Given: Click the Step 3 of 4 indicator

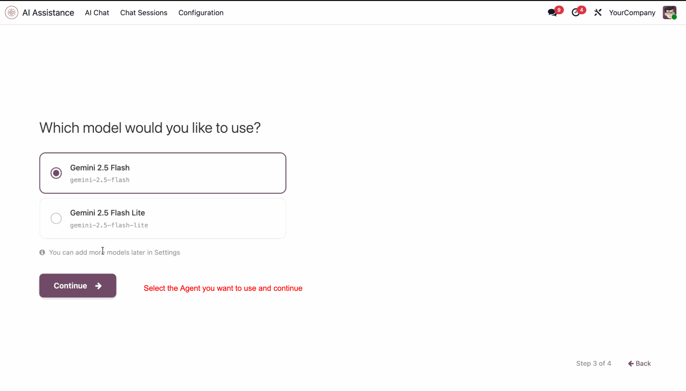Looking at the screenshot, I should pyautogui.click(x=593, y=364).
